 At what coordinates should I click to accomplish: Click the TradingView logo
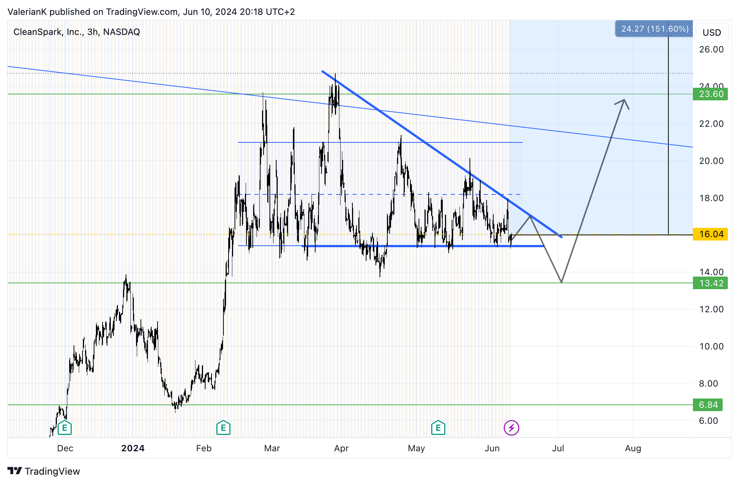[x=44, y=471]
